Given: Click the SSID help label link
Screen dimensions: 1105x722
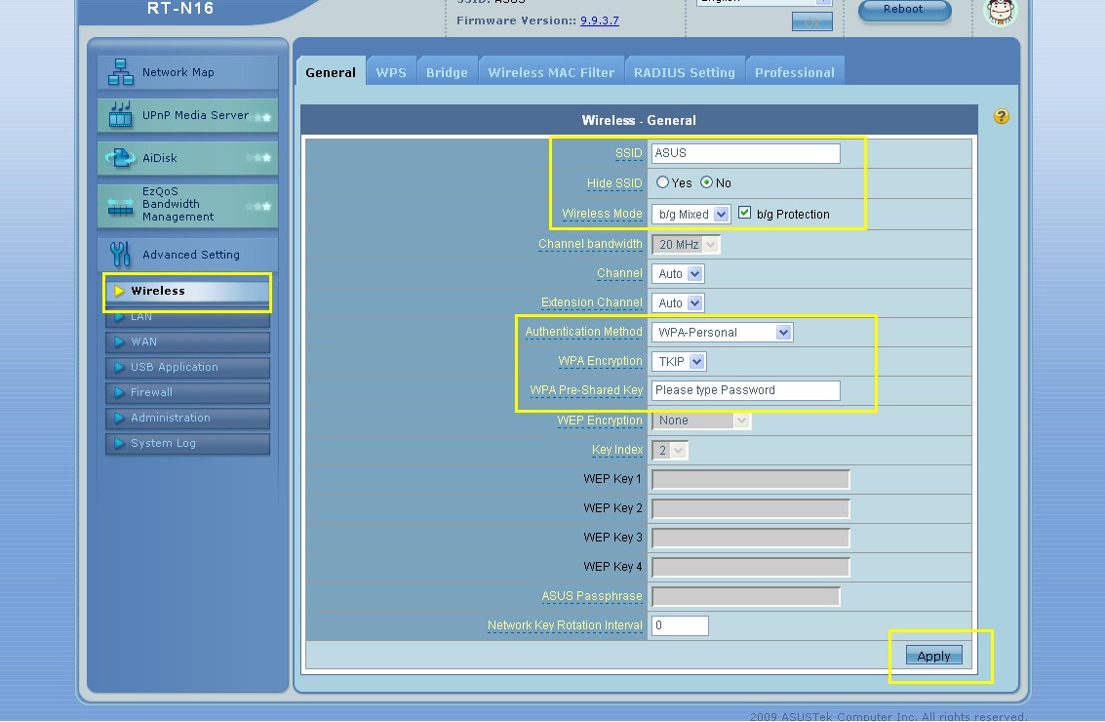Looking at the screenshot, I should (x=629, y=153).
